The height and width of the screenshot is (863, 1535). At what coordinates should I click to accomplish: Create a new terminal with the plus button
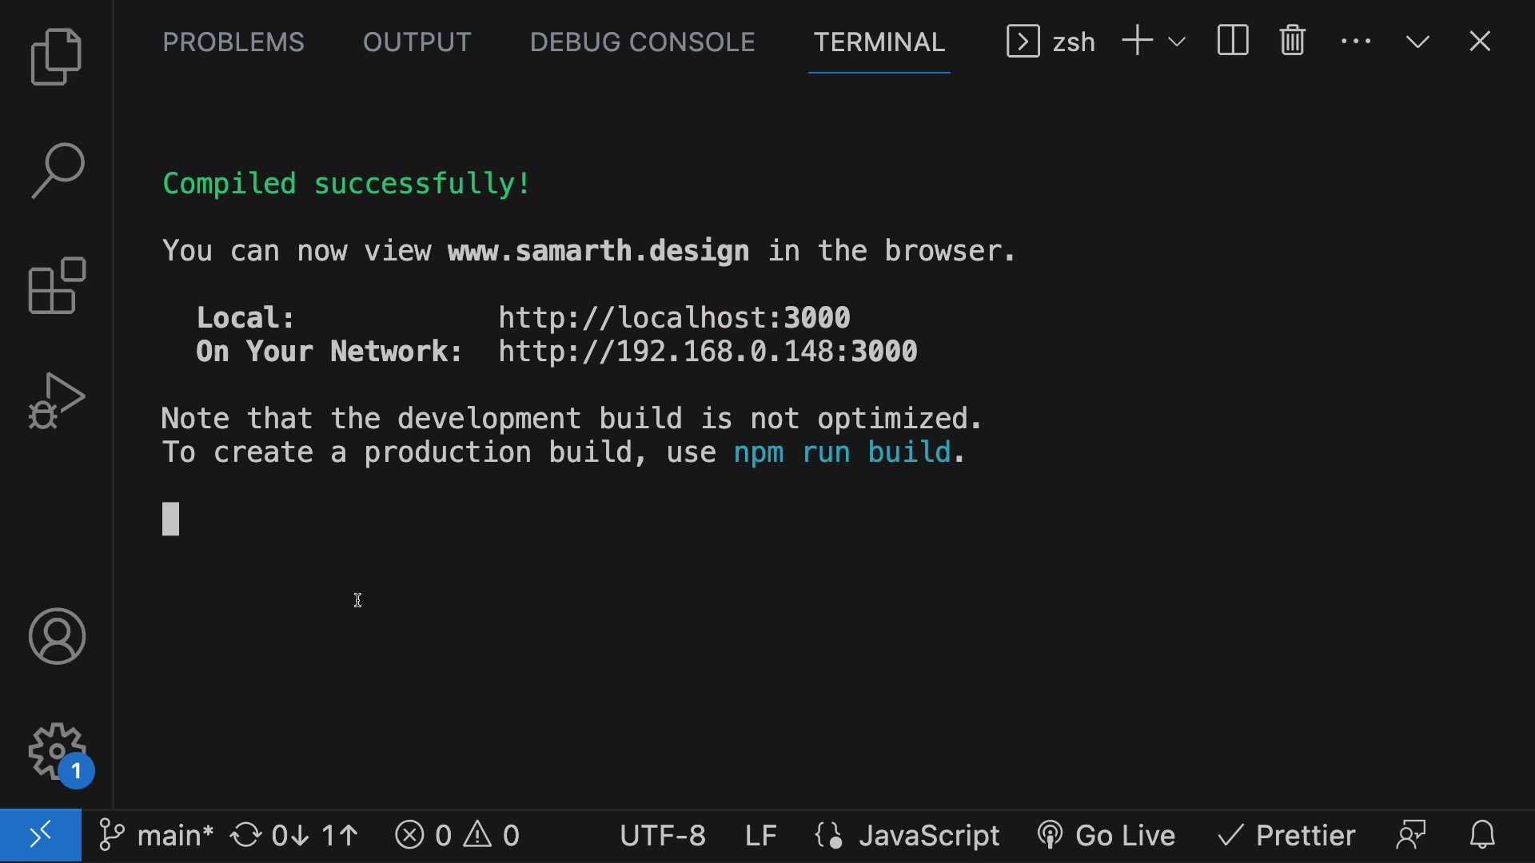pos(1136,40)
